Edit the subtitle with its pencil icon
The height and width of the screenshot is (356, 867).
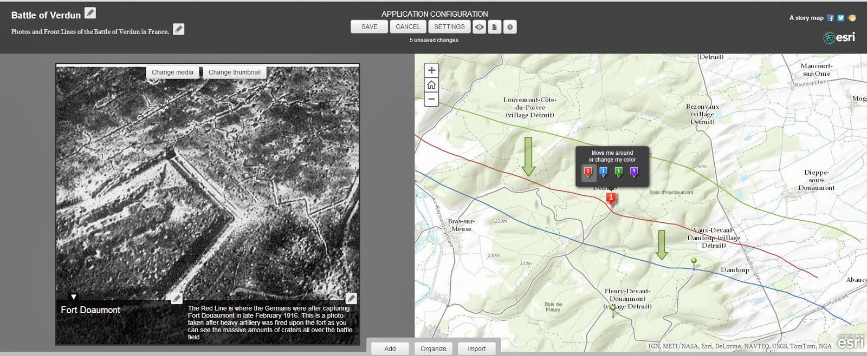[178, 29]
